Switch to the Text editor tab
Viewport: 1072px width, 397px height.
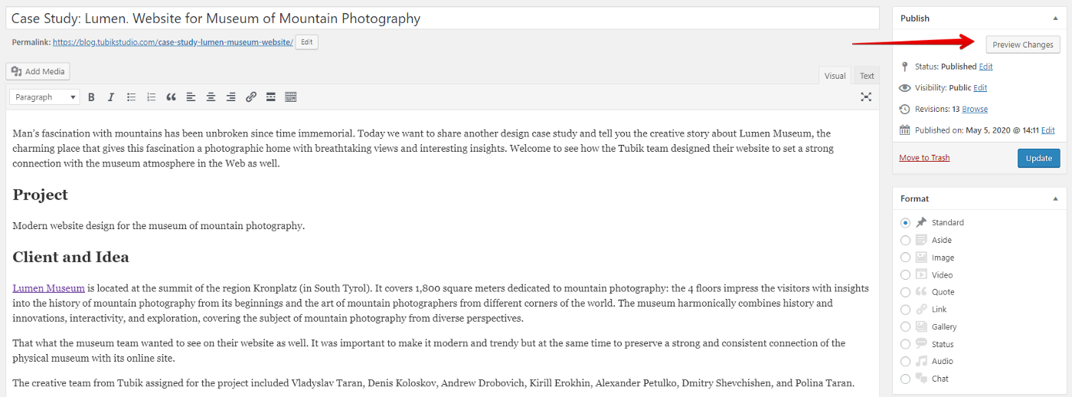point(867,75)
